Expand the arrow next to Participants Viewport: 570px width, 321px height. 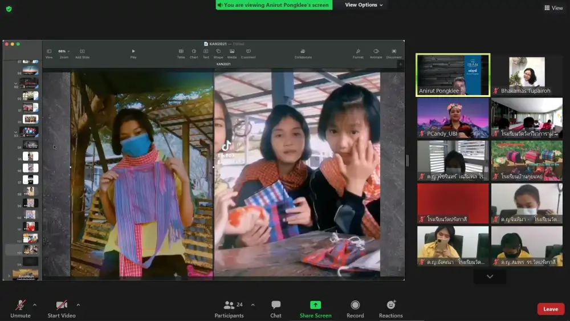tap(253, 304)
